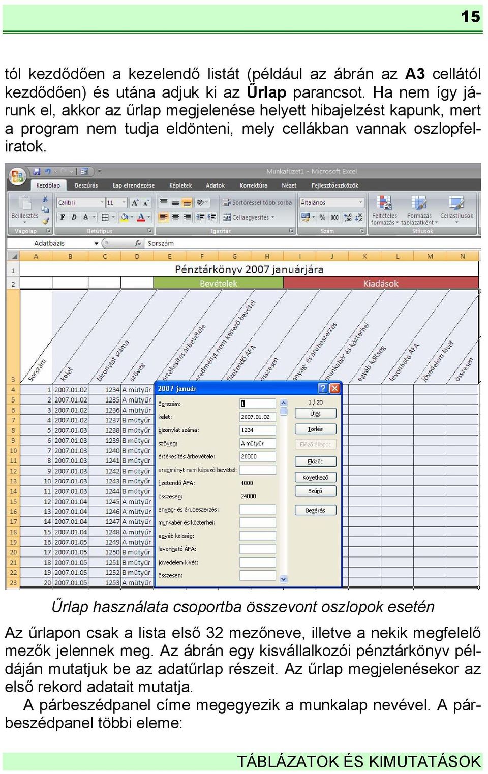The height and width of the screenshot is (774, 488).
Task: Click increase decimal icon
Action: click(x=348, y=218)
